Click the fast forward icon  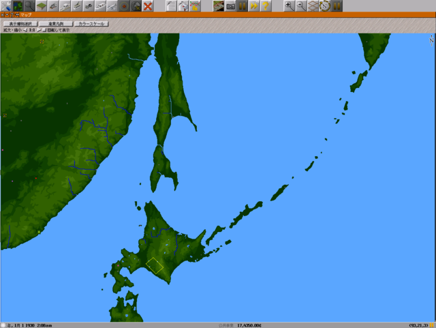tap(253, 6)
